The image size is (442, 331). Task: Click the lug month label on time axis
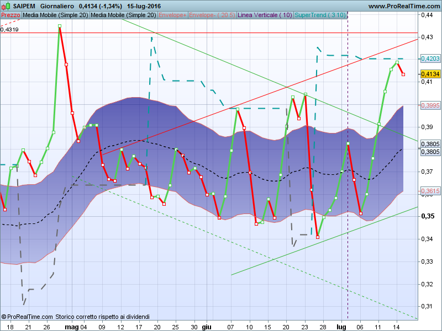341,327
